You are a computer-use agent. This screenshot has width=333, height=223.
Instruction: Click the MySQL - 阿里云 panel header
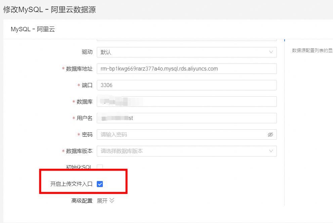click(33, 29)
